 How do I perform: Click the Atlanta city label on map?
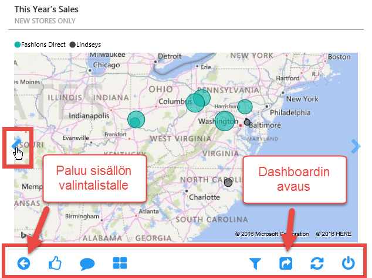pos(148,211)
